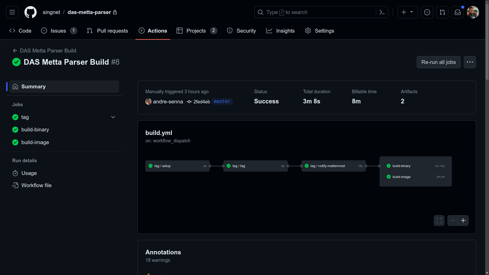Viewport: 489px width, 275px height.
Task: Go back to DAS Metta Parser Build workflow
Action: point(45,51)
